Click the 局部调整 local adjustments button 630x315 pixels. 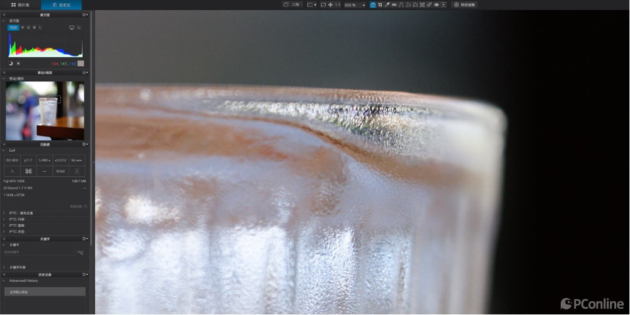point(464,5)
